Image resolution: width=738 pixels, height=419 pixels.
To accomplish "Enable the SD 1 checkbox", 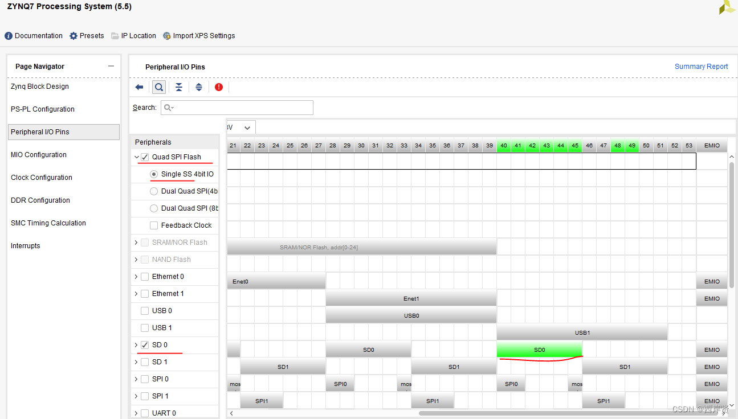I will pyautogui.click(x=145, y=362).
